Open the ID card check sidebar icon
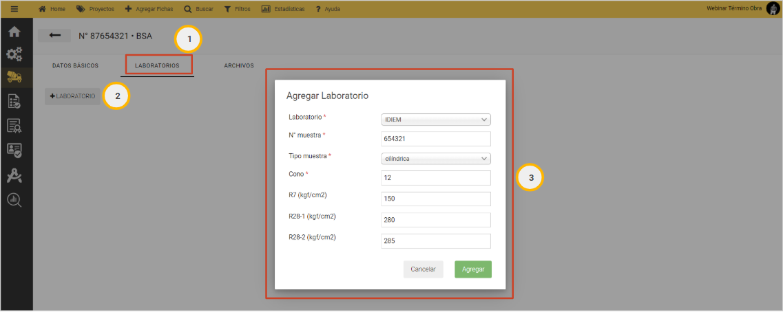Screen dimensions: 783x312 coord(14,150)
